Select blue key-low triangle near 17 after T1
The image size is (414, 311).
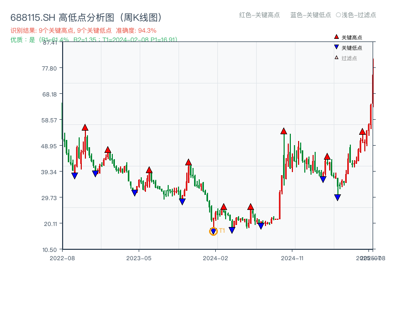click(232, 230)
